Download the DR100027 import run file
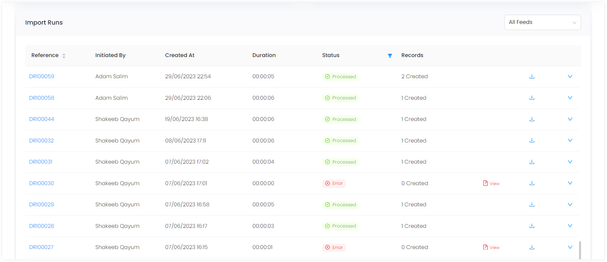607x262 pixels. (532, 247)
